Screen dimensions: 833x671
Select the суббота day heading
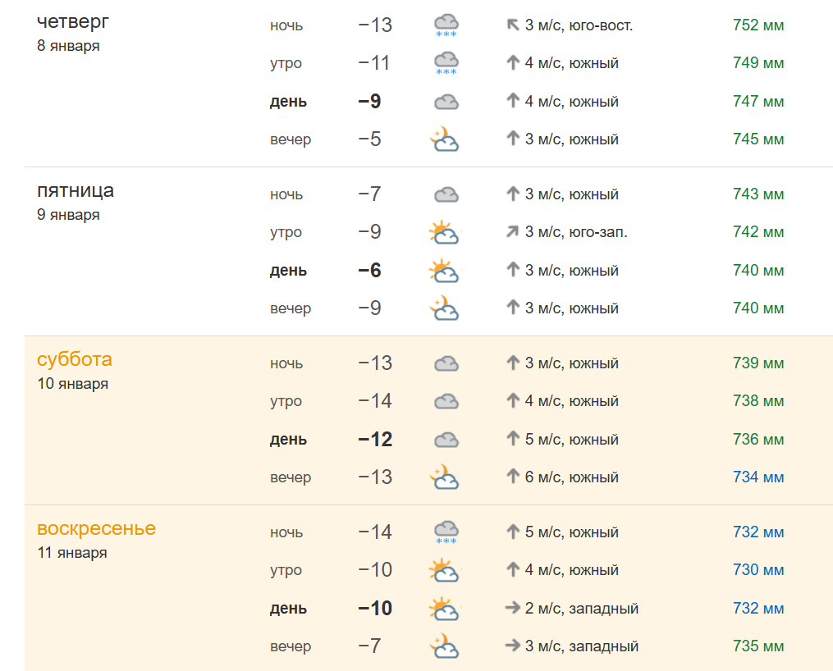[75, 359]
